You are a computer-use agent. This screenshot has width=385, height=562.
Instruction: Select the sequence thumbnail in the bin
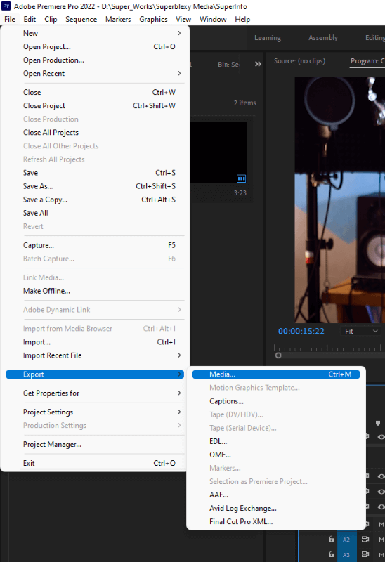pos(218,152)
